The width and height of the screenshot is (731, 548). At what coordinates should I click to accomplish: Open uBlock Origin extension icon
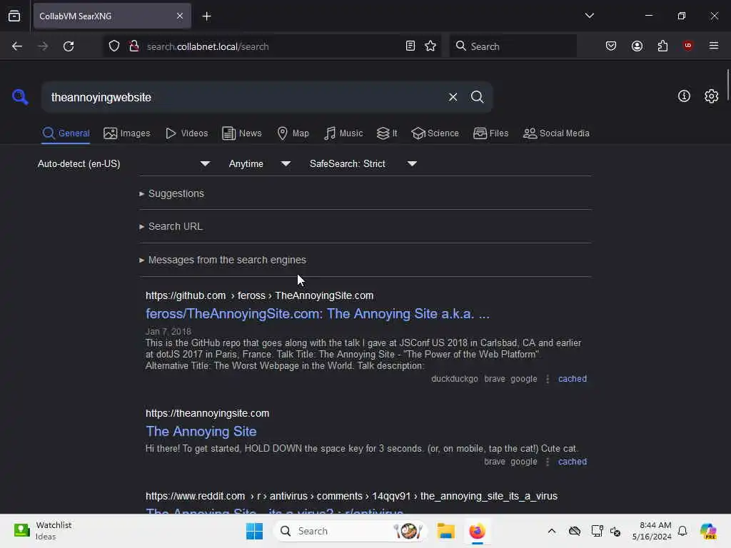click(687, 46)
